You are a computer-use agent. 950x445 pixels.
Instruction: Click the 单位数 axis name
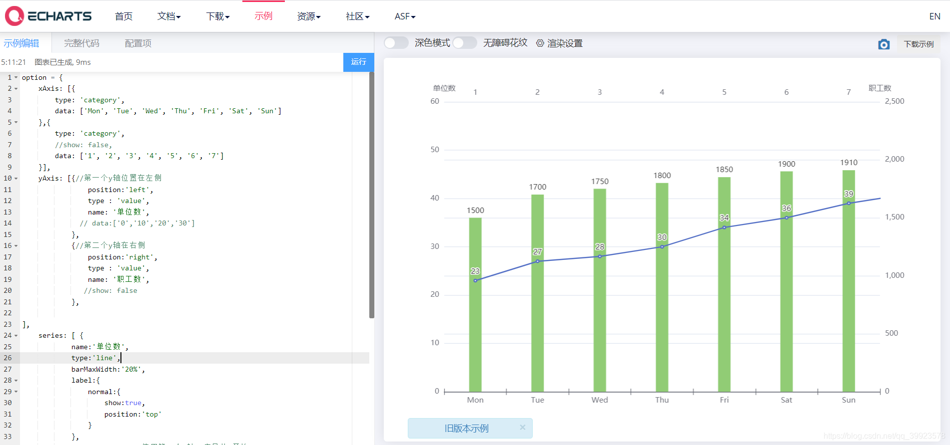(x=444, y=88)
